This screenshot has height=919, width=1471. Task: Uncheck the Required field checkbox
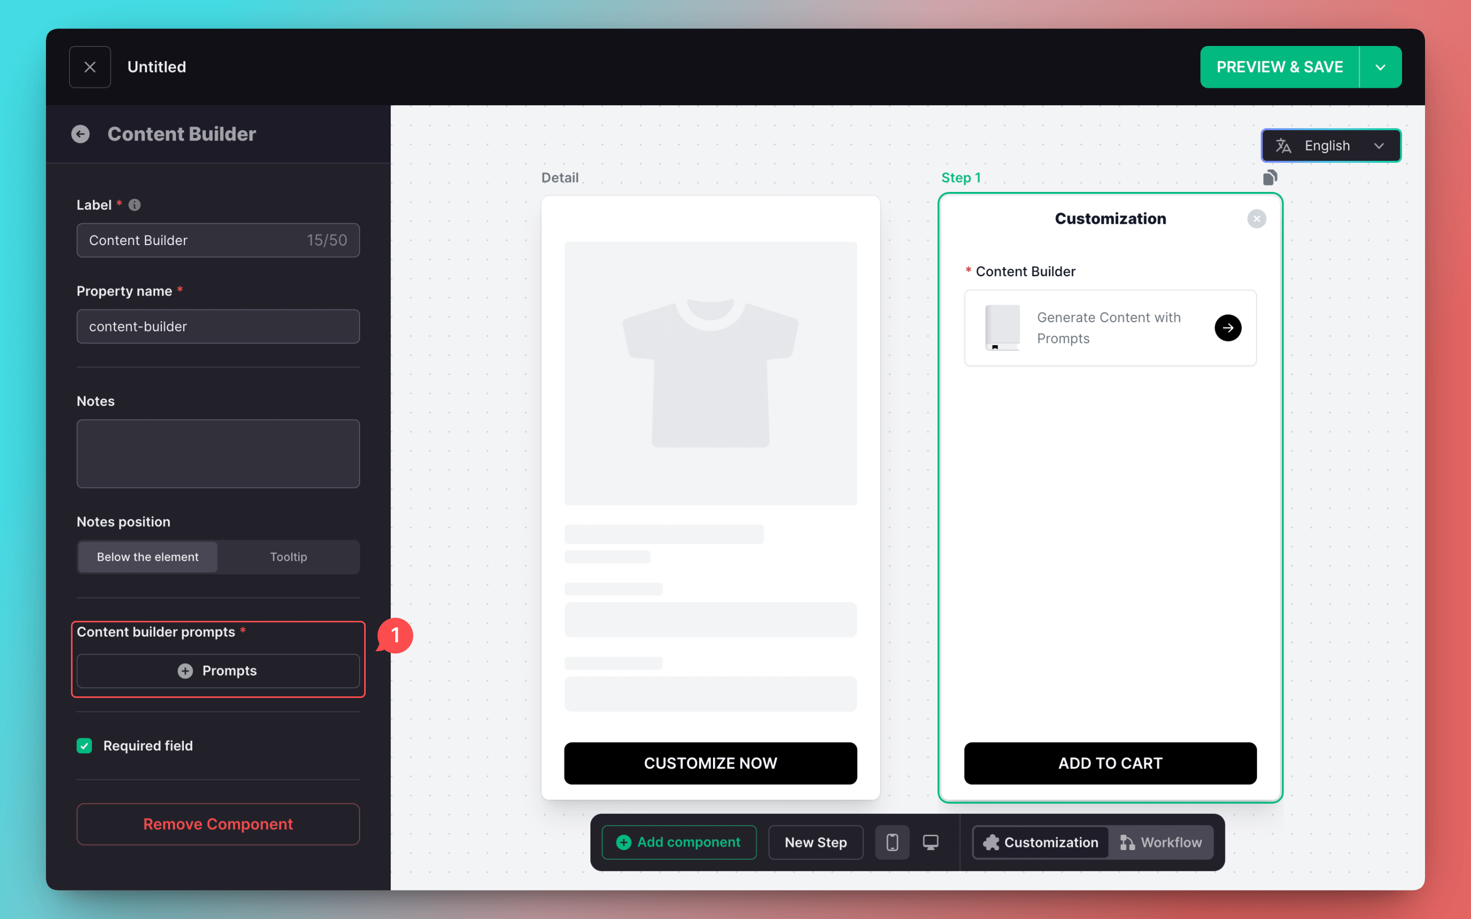tap(84, 746)
